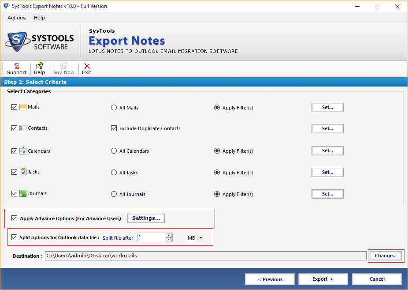408x290 pixels.
Task: Go back with the Previous button
Action: pyautogui.click(x=270, y=279)
